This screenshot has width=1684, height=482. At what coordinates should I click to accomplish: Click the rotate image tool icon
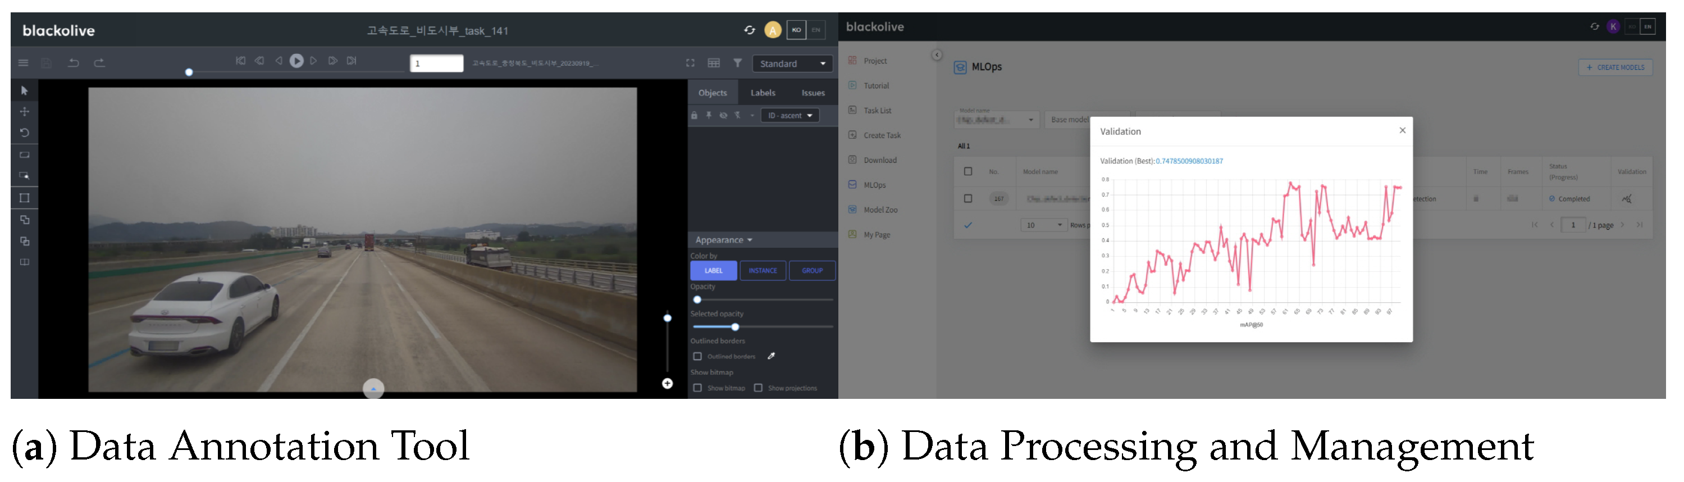(x=24, y=133)
